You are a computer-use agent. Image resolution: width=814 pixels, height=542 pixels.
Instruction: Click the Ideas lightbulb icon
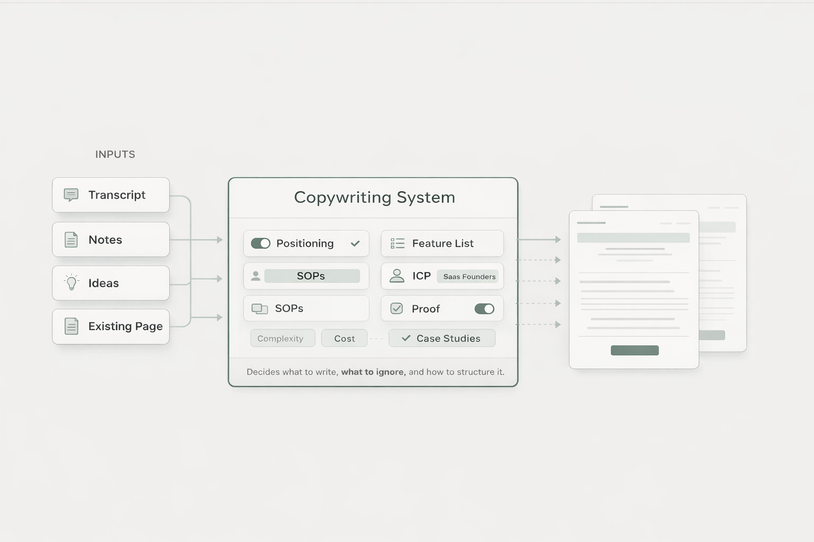point(72,283)
